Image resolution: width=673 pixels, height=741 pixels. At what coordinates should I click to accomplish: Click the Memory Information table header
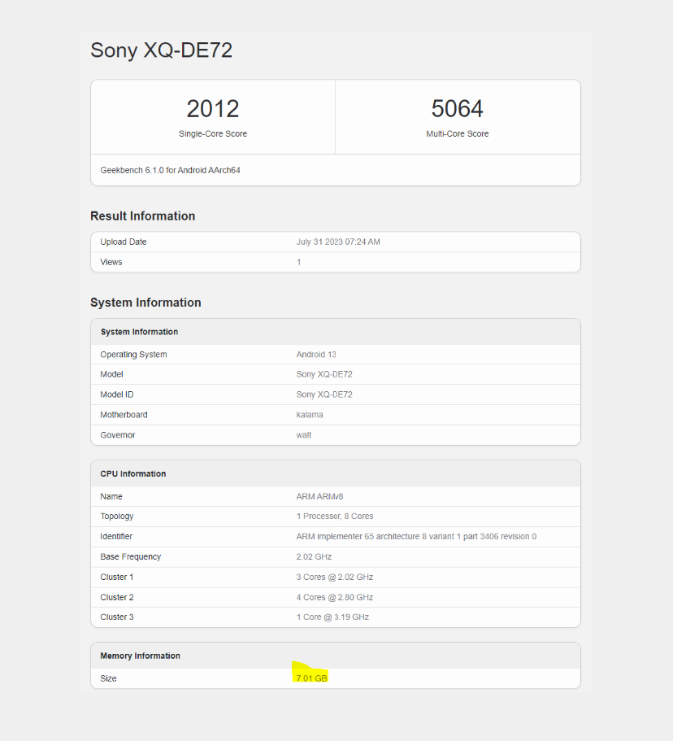coord(140,656)
